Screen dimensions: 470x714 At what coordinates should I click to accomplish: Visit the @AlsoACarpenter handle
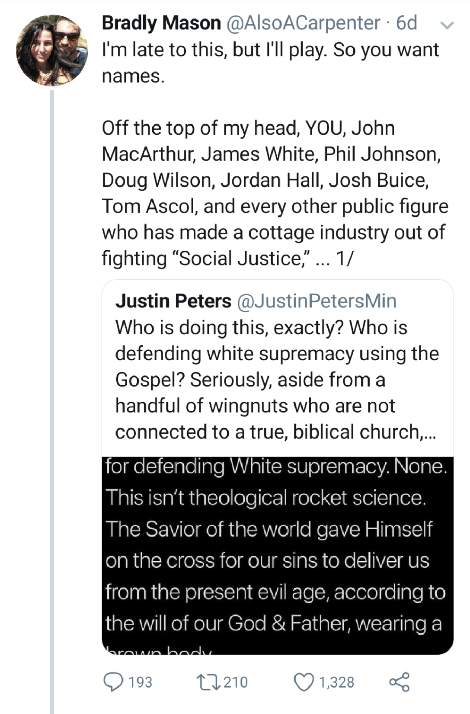click(303, 23)
